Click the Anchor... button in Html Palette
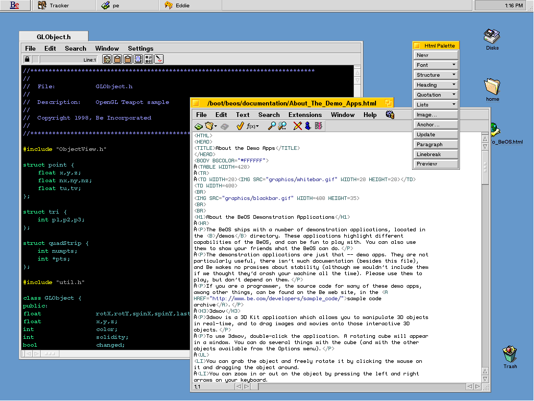This screenshot has width=534, height=401. click(x=436, y=125)
